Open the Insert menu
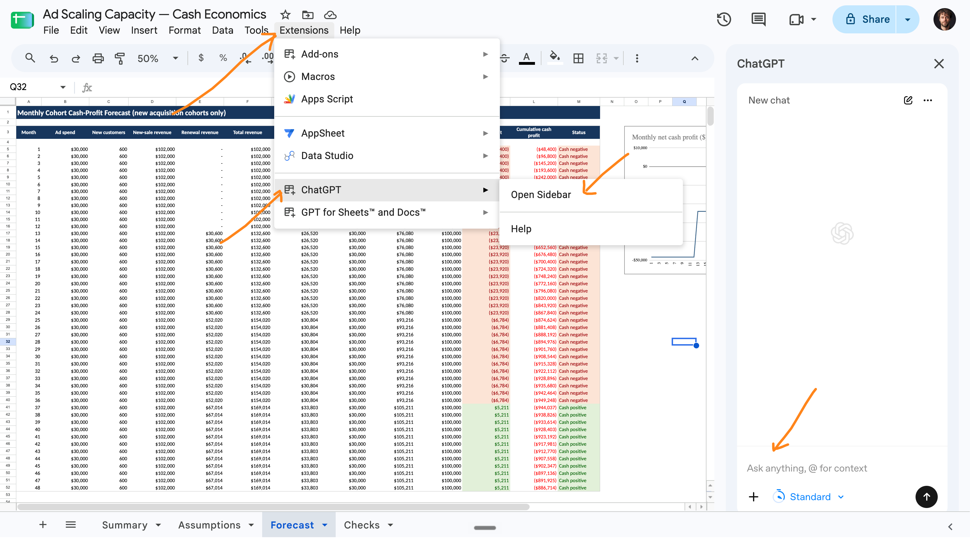This screenshot has height=538, width=970. [144, 30]
